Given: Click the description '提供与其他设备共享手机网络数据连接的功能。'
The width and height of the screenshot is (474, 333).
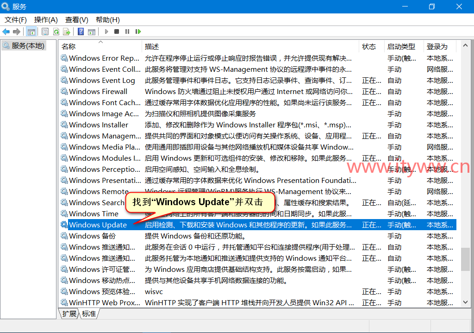Looking at the screenshot, I should pos(216,280).
